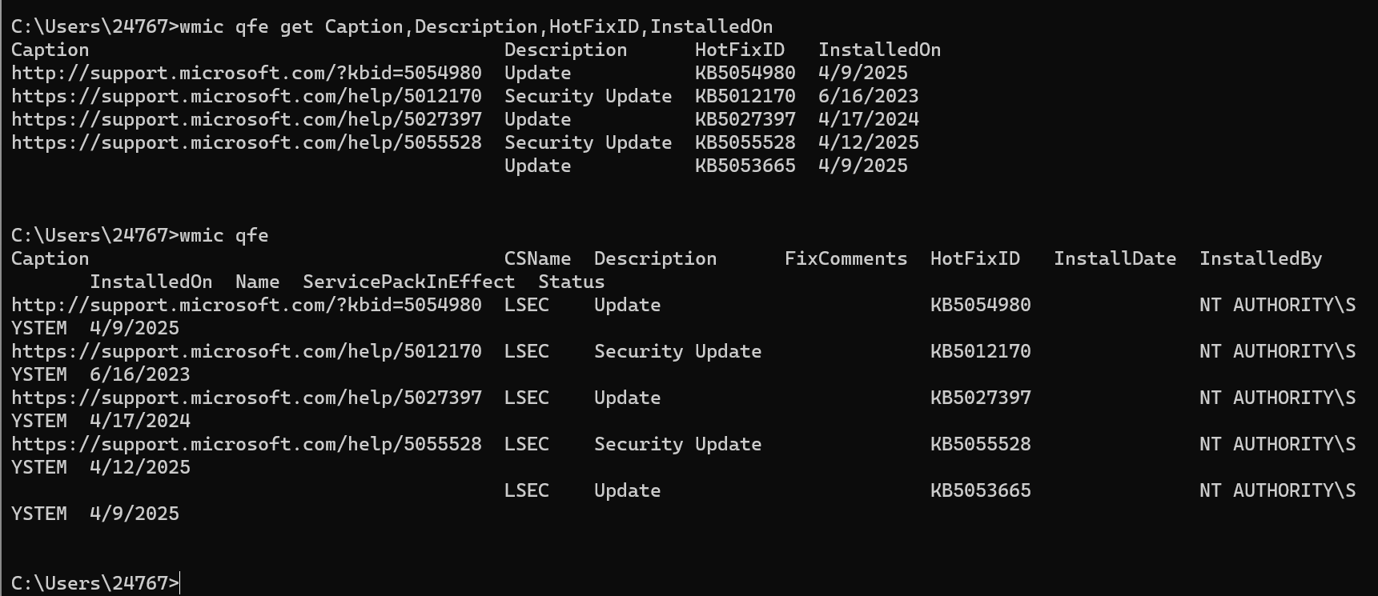Screen dimensions: 1378x596
Task: Click the Status column header
Action: coord(571,282)
